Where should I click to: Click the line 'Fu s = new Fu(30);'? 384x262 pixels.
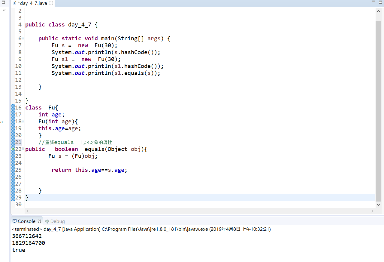[x=85, y=45]
